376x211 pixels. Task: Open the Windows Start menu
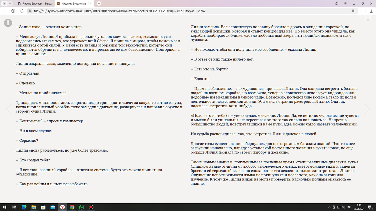(5, 207)
